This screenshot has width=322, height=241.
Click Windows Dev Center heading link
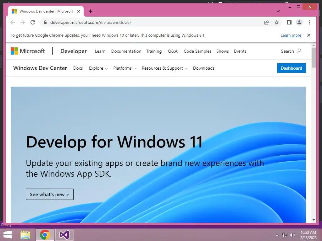(x=40, y=68)
